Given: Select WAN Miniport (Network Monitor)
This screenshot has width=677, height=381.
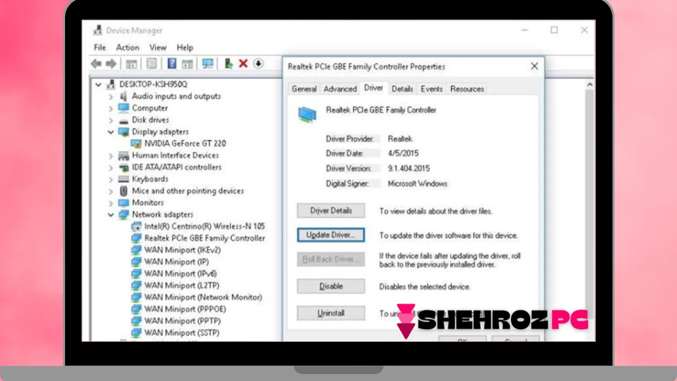Looking at the screenshot, I should 203,297.
